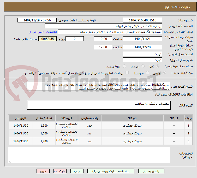
Task: Click need date 1404/11/30 in row 3
Action: click(x=21, y=141)
